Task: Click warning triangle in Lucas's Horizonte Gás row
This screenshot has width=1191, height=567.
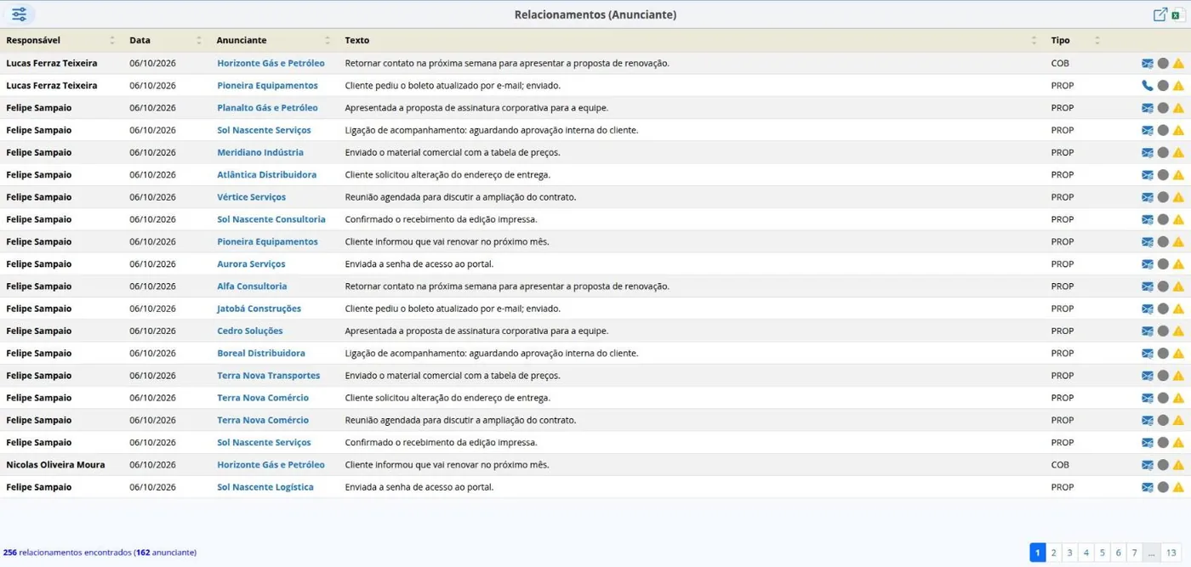Action: pos(1178,64)
